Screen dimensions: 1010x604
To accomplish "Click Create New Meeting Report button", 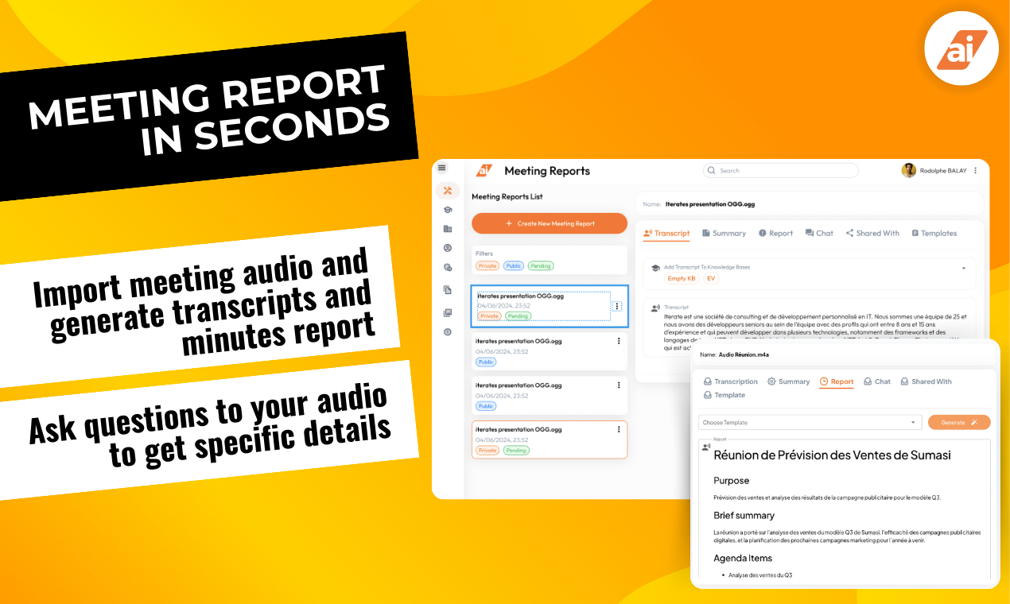I will tap(550, 223).
